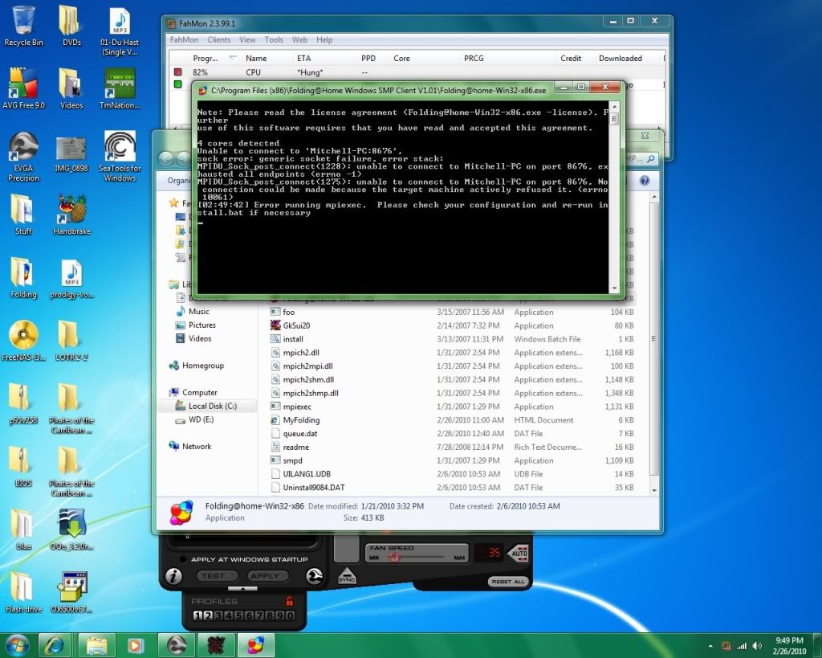This screenshot has width=822, height=658.
Task: Sort by the Progress column header arrow
Action: (233, 59)
